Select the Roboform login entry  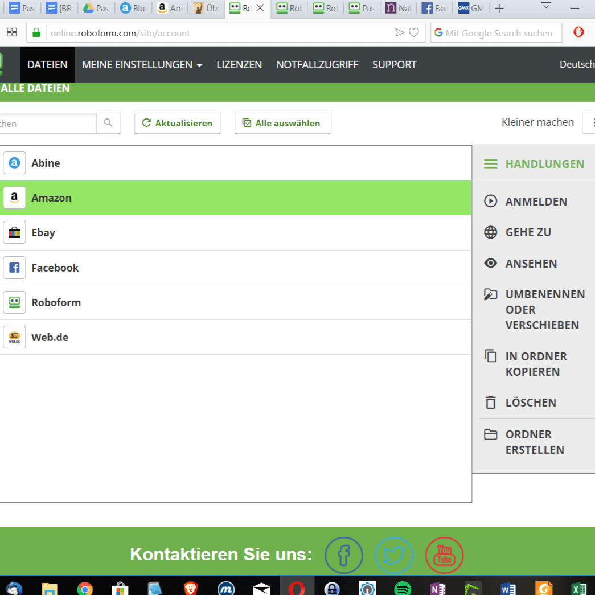coord(235,302)
